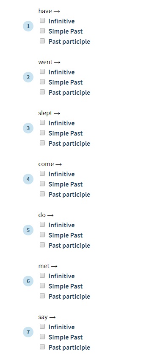Click the Infinitive label under slept
163x359 pixels.
(62, 123)
